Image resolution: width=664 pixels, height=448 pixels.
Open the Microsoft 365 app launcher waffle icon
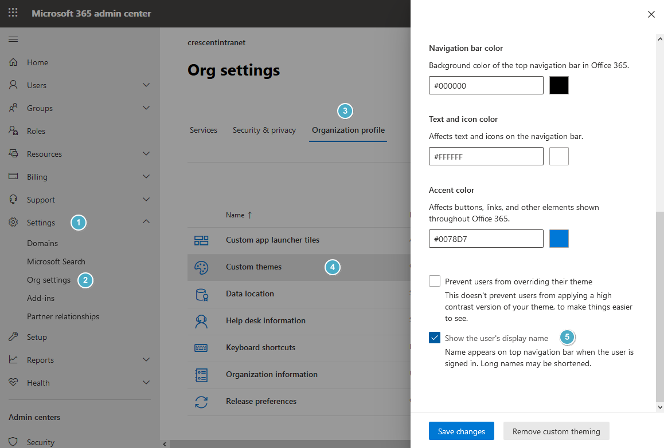click(13, 13)
